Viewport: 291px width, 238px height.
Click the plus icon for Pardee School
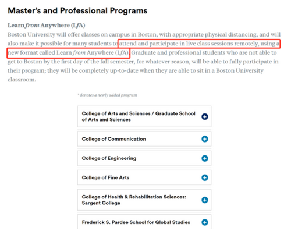205,222
